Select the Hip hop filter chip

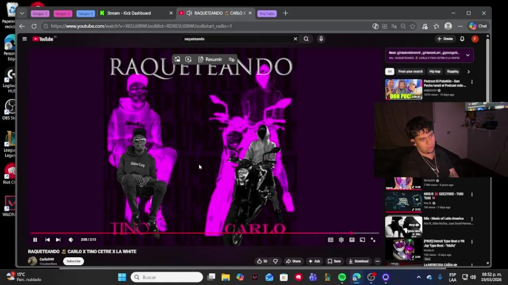[435, 72]
